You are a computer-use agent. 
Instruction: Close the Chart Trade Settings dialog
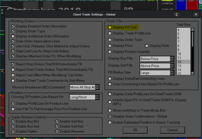(x=196, y=14)
